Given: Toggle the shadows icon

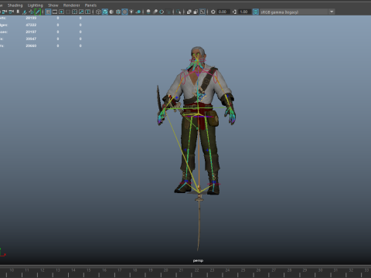Looking at the screenshot, I should [138, 12].
